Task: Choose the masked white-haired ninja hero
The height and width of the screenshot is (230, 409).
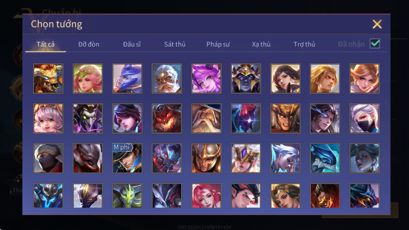Action: pyautogui.click(x=365, y=119)
